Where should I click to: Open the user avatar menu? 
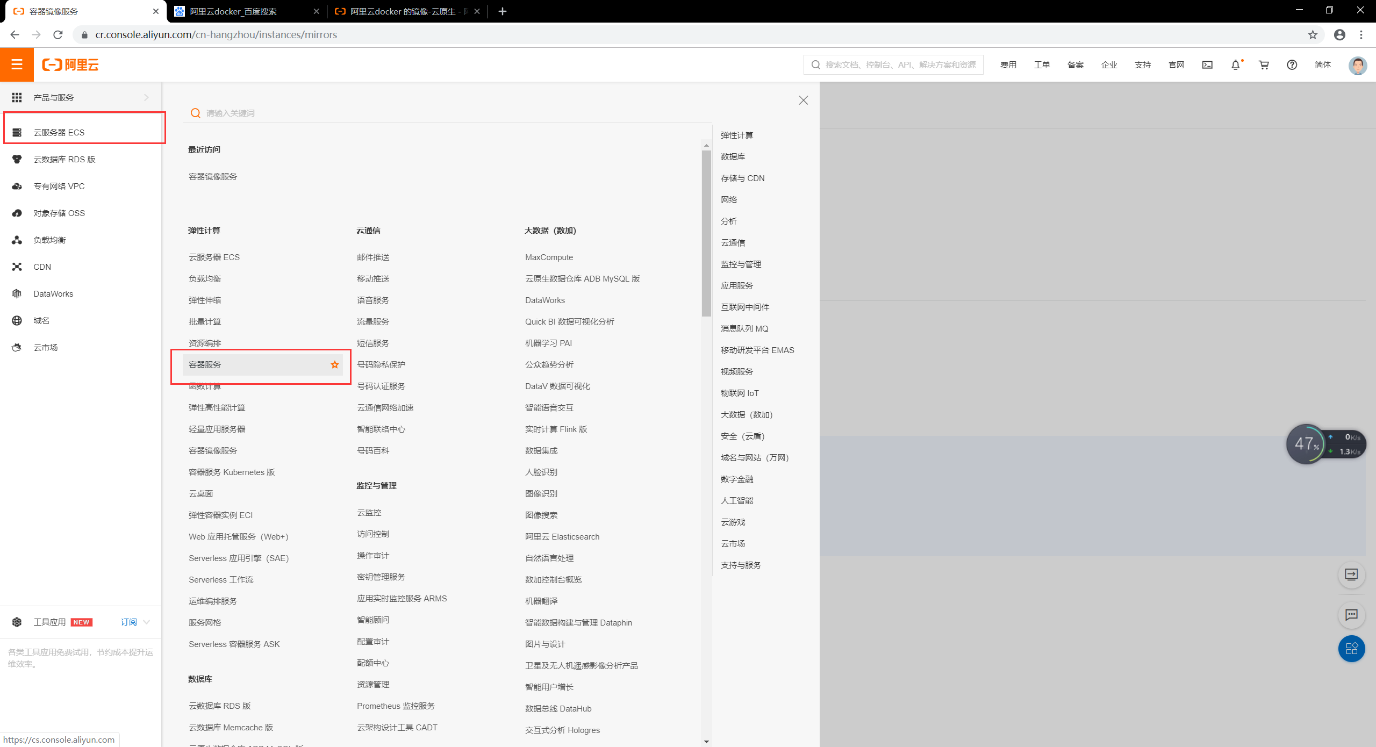1358,65
